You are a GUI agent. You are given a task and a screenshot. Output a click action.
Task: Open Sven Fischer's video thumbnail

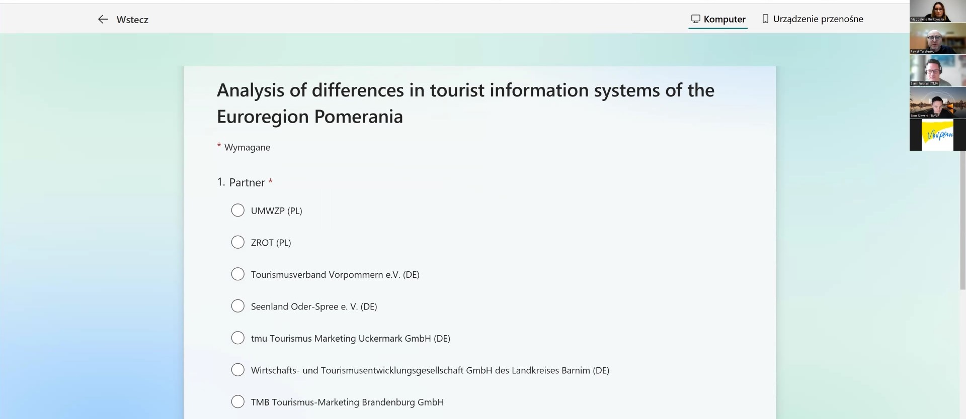click(x=937, y=70)
